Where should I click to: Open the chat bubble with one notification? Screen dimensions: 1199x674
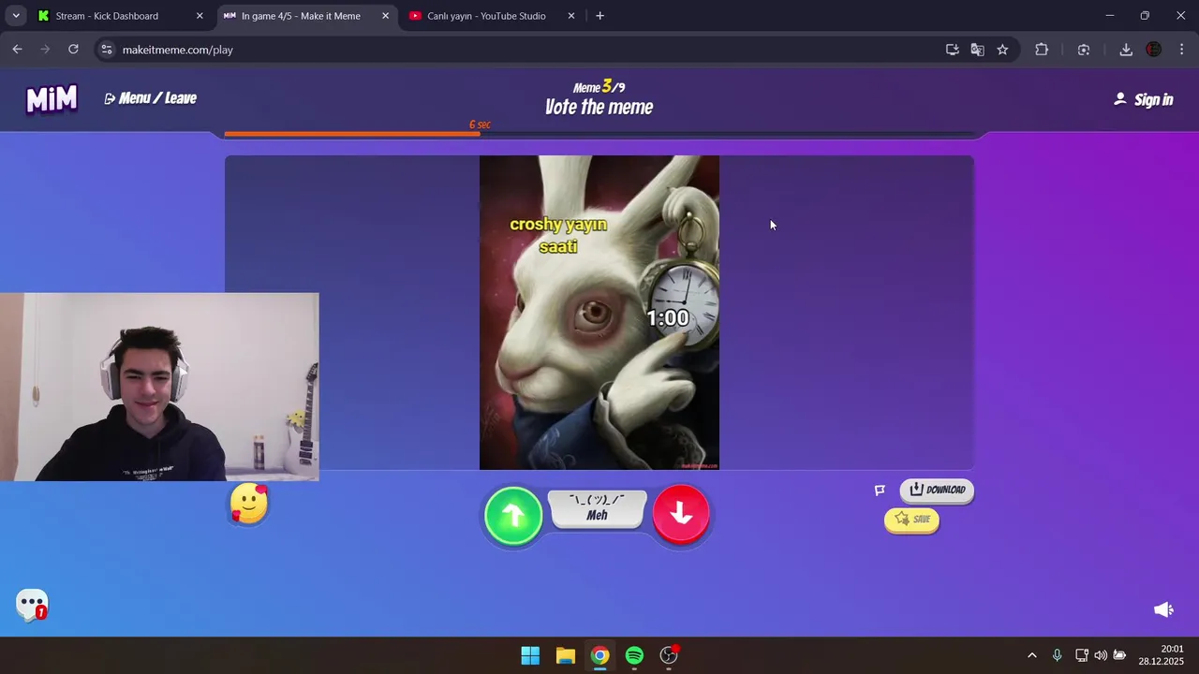click(x=32, y=605)
